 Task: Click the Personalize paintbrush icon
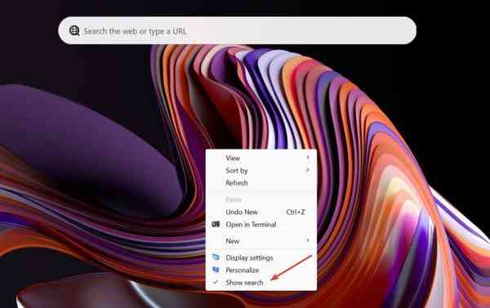[x=216, y=270]
